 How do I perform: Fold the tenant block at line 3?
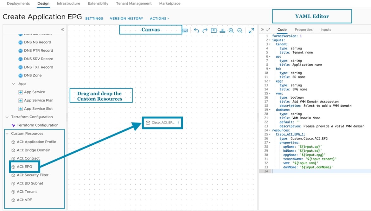click(270, 44)
